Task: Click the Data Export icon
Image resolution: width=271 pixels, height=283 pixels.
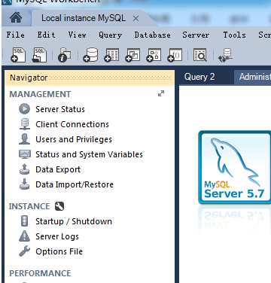Action: tap(24, 169)
